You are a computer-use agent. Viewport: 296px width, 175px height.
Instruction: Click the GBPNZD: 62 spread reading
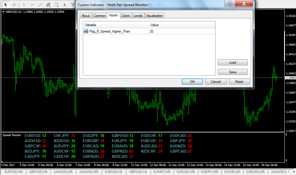pos(123,151)
